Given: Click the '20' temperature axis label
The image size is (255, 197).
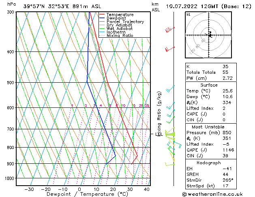Looking at the screenshot, I should [113, 189].
